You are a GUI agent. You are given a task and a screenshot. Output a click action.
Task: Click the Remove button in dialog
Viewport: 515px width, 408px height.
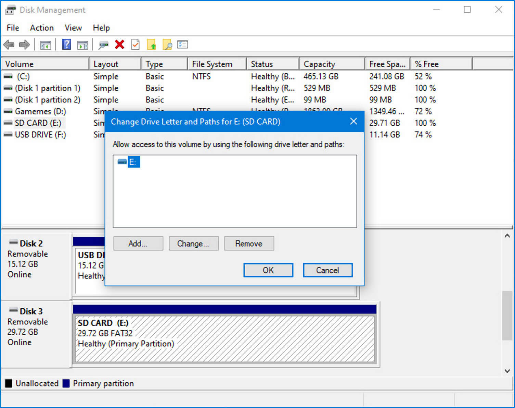pyautogui.click(x=249, y=244)
